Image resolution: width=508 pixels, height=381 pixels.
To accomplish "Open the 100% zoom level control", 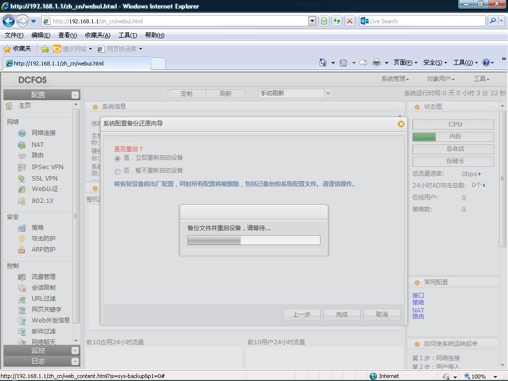I will (x=481, y=376).
